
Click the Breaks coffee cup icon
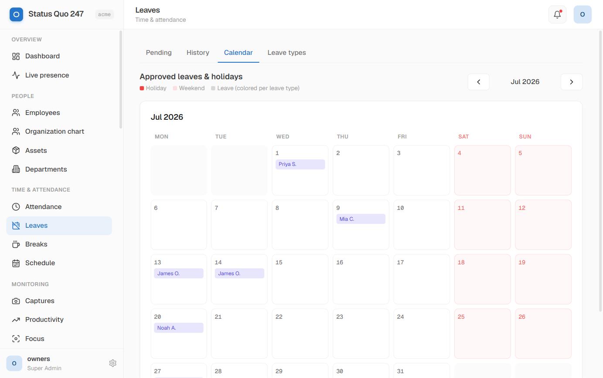(16, 244)
